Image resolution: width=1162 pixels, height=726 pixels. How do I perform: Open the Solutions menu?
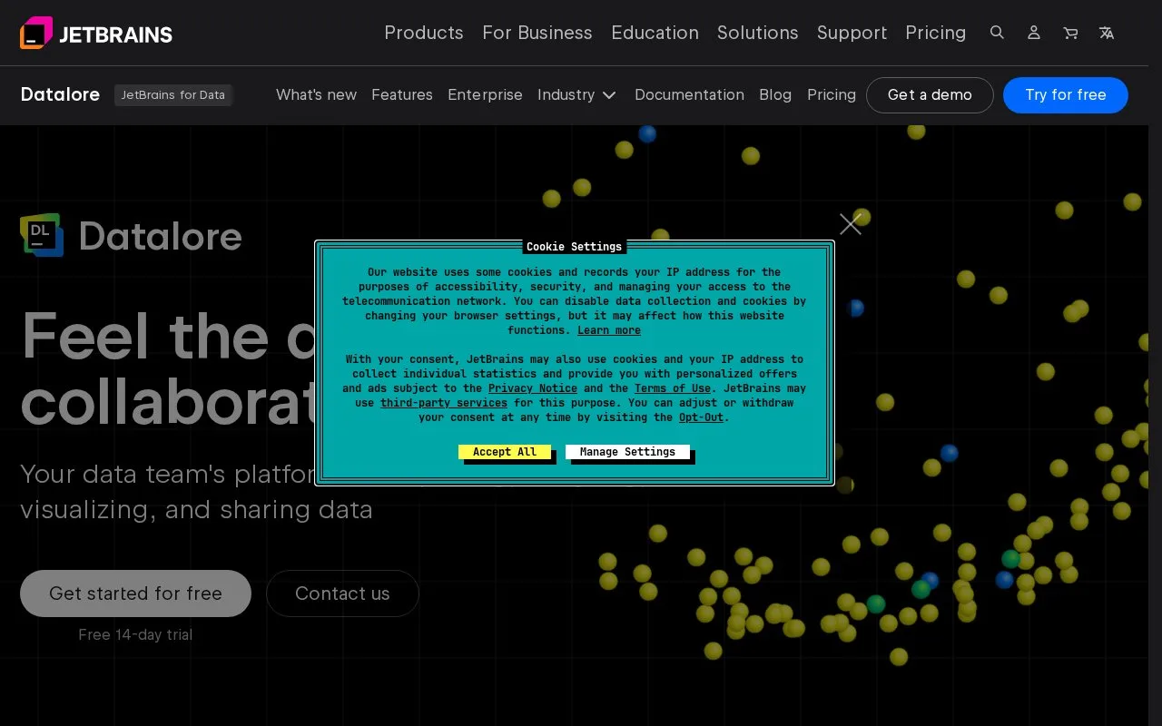click(x=758, y=33)
